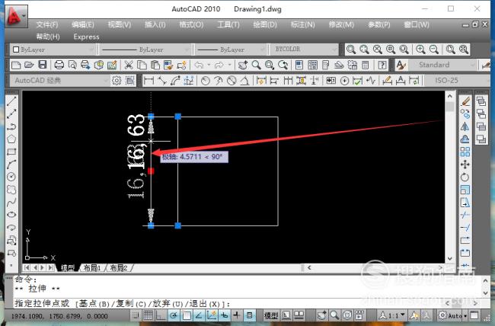The width and height of the screenshot is (495, 326).
Task: Click the Auto workspace switching button
Action: click(451, 315)
